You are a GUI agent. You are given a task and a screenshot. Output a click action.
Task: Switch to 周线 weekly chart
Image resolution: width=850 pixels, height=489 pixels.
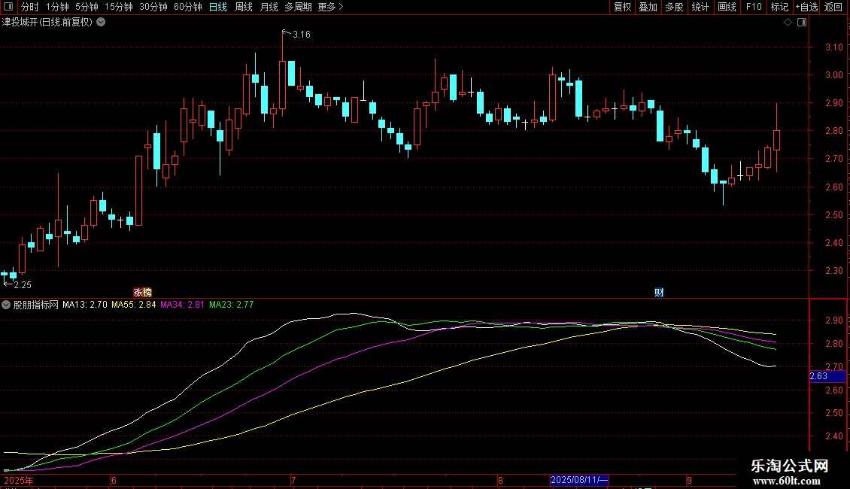click(x=244, y=7)
